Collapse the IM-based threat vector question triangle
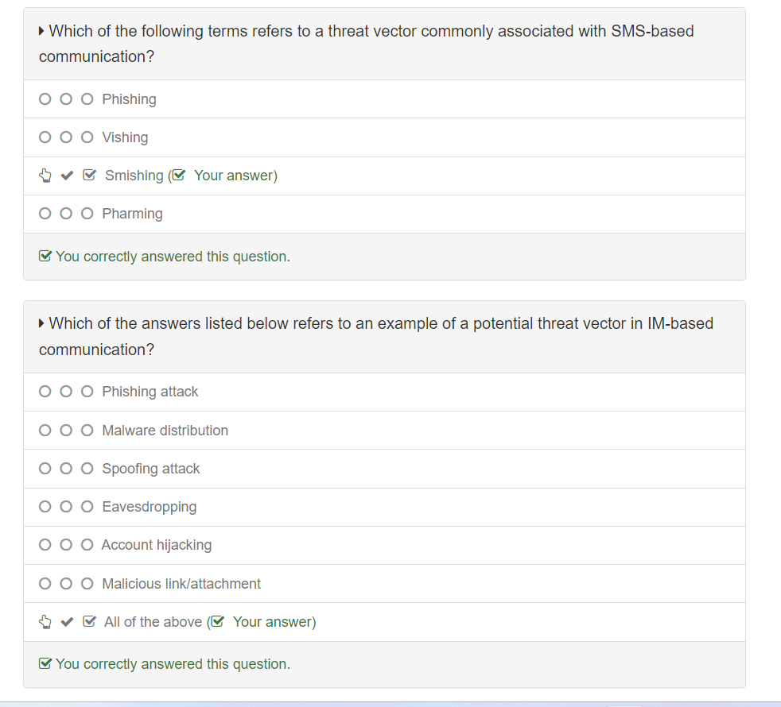The image size is (781, 707). pyautogui.click(x=42, y=324)
